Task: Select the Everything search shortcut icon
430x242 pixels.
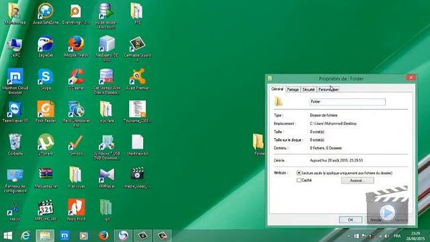Action: click(x=76, y=13)
